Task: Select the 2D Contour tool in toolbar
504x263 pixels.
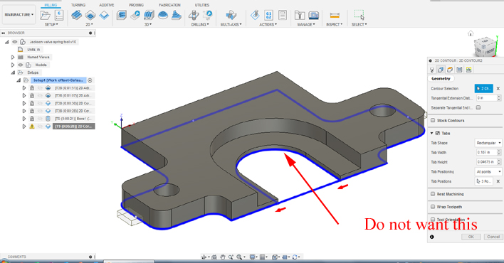Action: (x=104, y=15)
